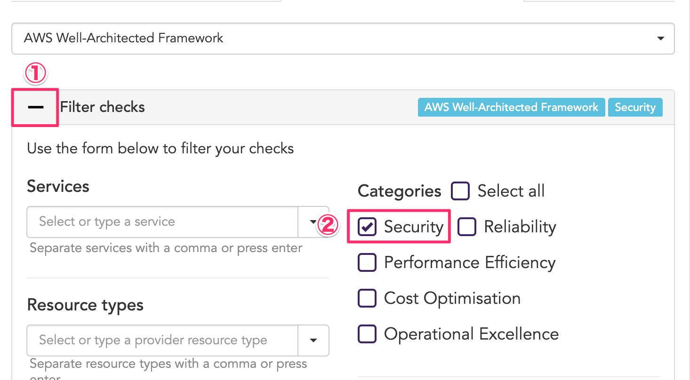Image resolution: width=690 pixels, height=380 pixels.
Task: Uncheck the Security category checkbox
Action: pyautogui.click(x=367, y=227)
